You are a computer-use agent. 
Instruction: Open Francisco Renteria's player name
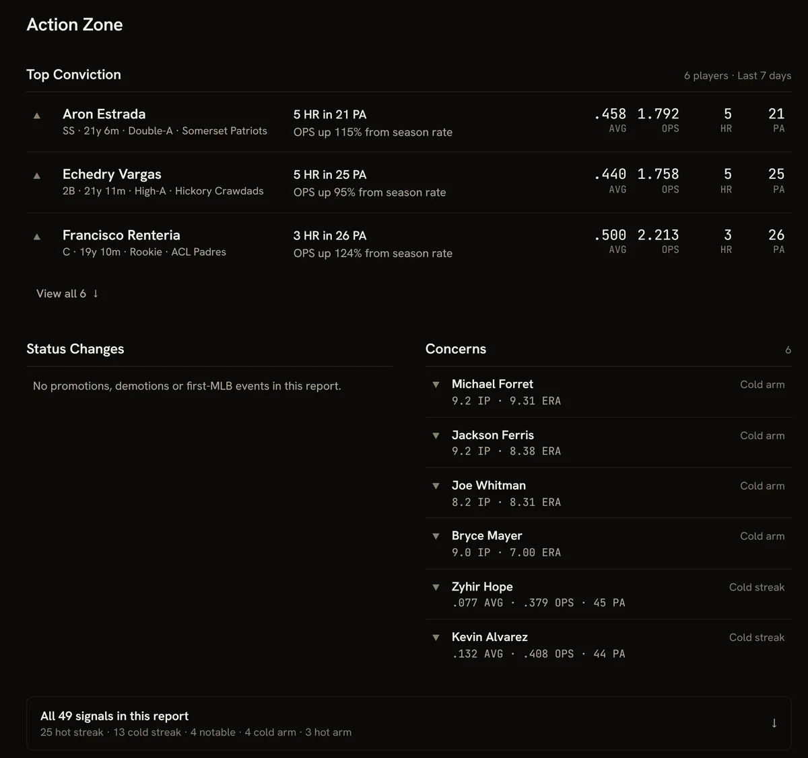coord(121,235)
